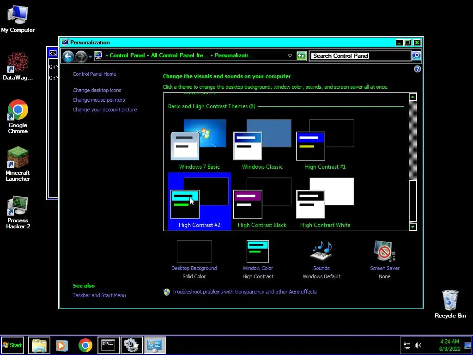Select the Process Hacker 2 desktop icon
This screenshot has height=355, width=473.
pos(18,212)
